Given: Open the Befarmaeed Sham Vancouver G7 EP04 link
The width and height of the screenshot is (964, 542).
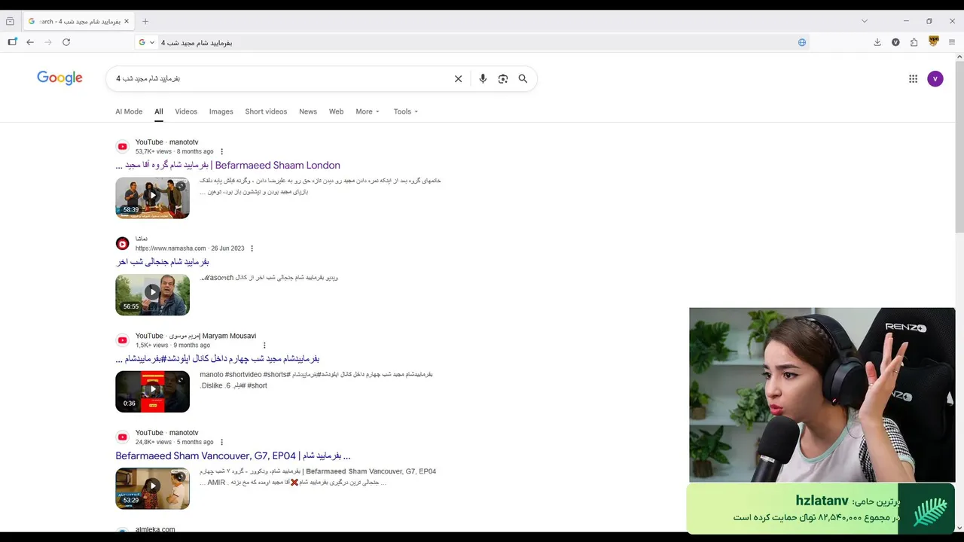Looking at the screenshot, I should point(233,456).
